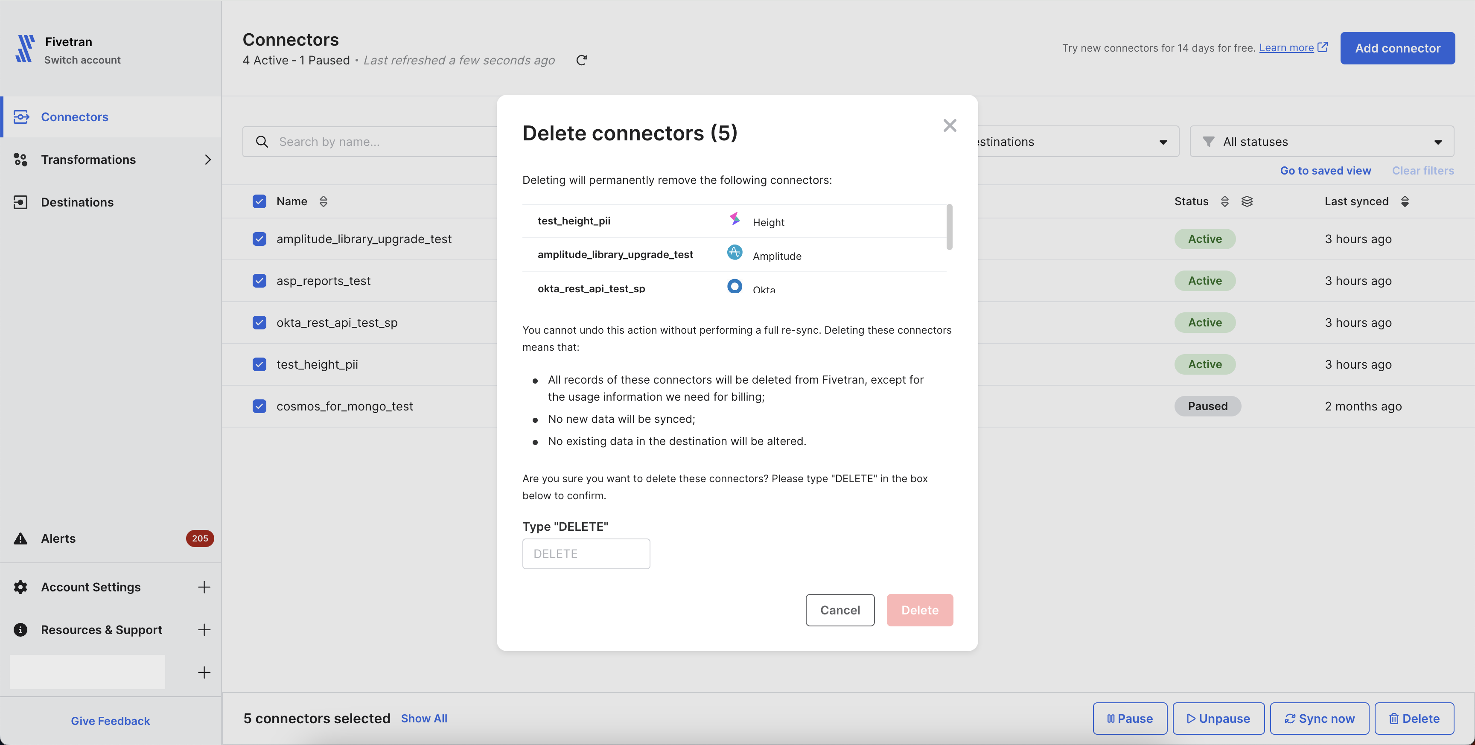Viewport: 1475px width, 745px height.
Task: Click Go to saved view link
Action: coord(1326,171)
